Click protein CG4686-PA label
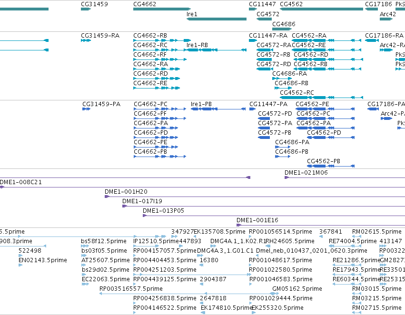 292,142
